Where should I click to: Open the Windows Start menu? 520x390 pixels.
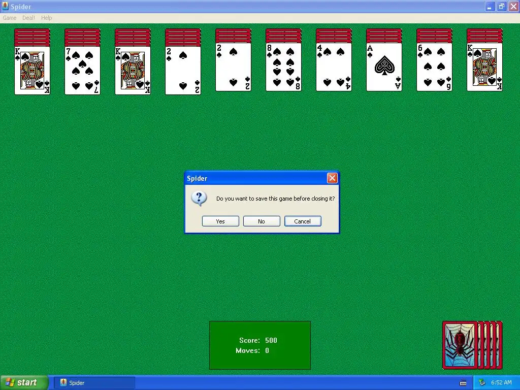pos(24,383)
